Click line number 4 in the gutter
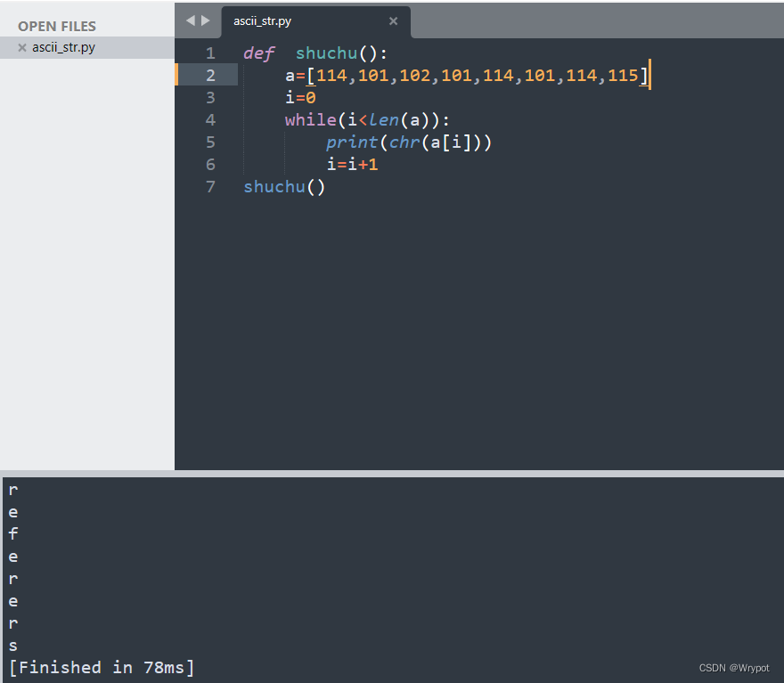This screenshot has width=784, height=683. coord(210,120)
